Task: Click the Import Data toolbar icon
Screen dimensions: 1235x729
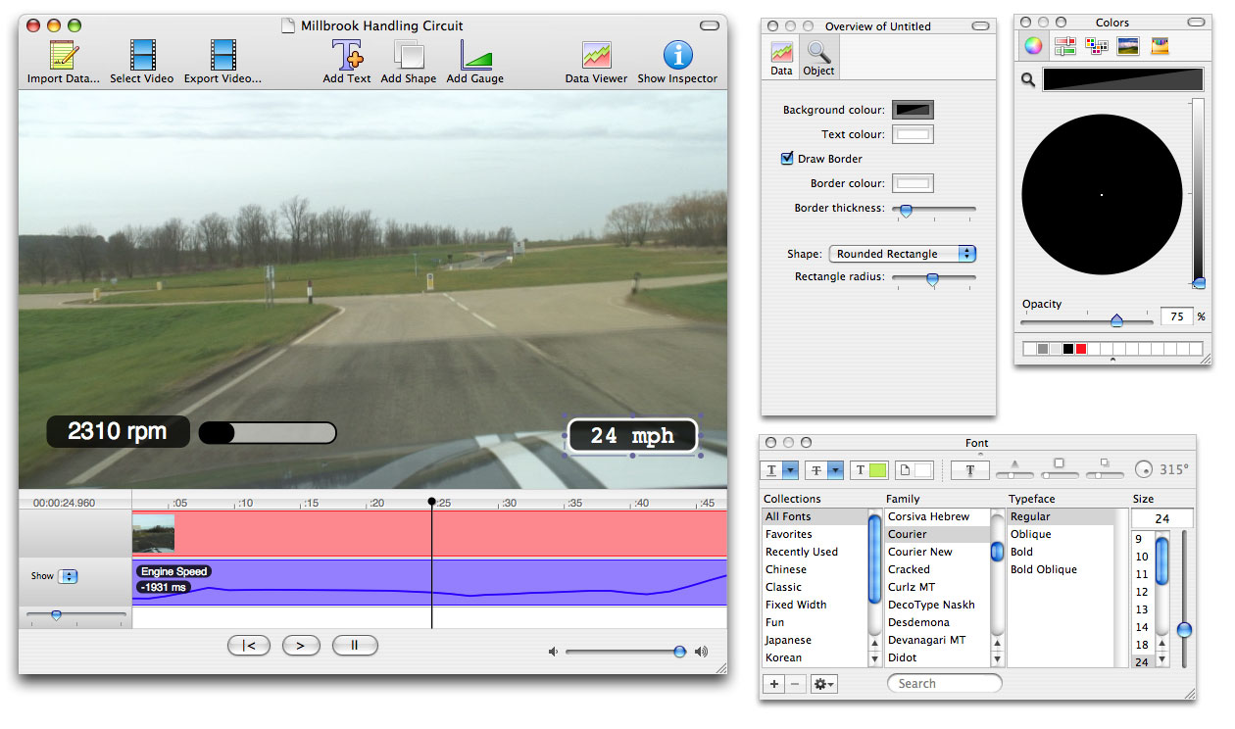Action: [x=63, y=55]
